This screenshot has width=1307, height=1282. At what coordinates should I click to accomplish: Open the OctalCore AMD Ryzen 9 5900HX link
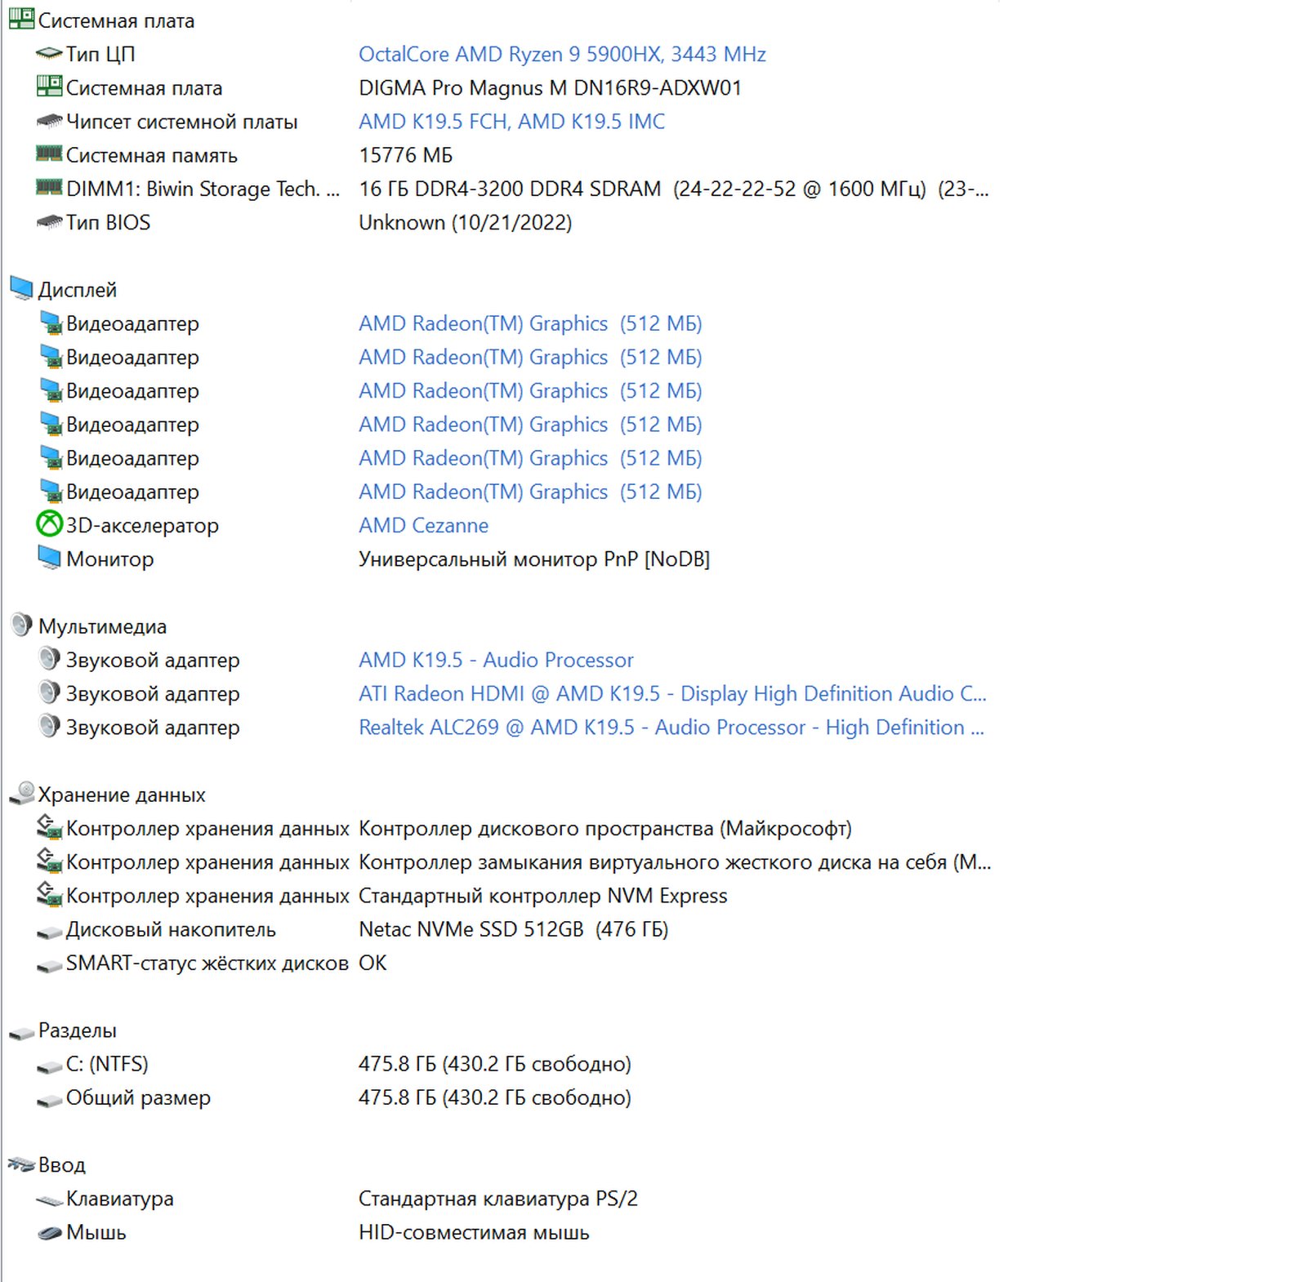(x=561, y=54)
